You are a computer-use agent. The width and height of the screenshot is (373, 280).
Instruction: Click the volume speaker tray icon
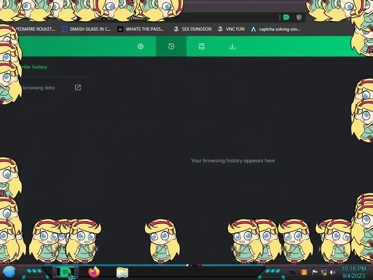tap(333, 272)
